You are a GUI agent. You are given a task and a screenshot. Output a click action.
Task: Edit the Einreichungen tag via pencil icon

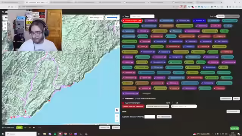click(124, 20)
